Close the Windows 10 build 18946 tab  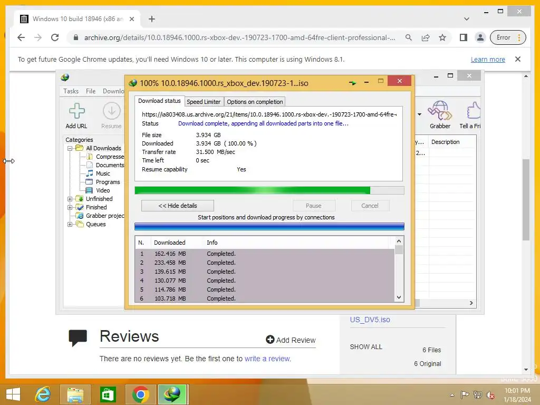[131, 19]
